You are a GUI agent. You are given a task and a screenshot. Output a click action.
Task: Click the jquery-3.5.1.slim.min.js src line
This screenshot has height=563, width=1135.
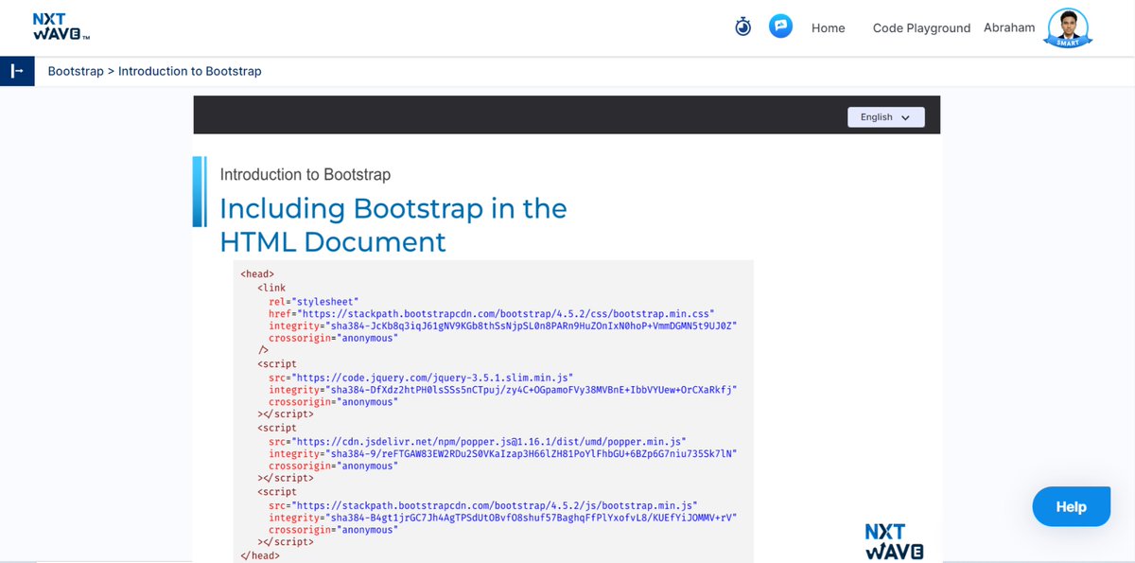click(x=421, y=377)
